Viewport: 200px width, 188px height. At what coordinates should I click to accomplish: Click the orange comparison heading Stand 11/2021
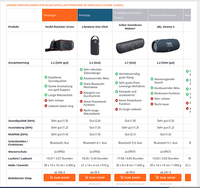coord(65,5)
